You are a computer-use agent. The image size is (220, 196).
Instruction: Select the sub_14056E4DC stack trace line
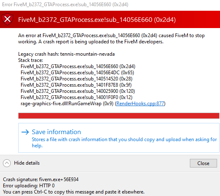(77, 73)
